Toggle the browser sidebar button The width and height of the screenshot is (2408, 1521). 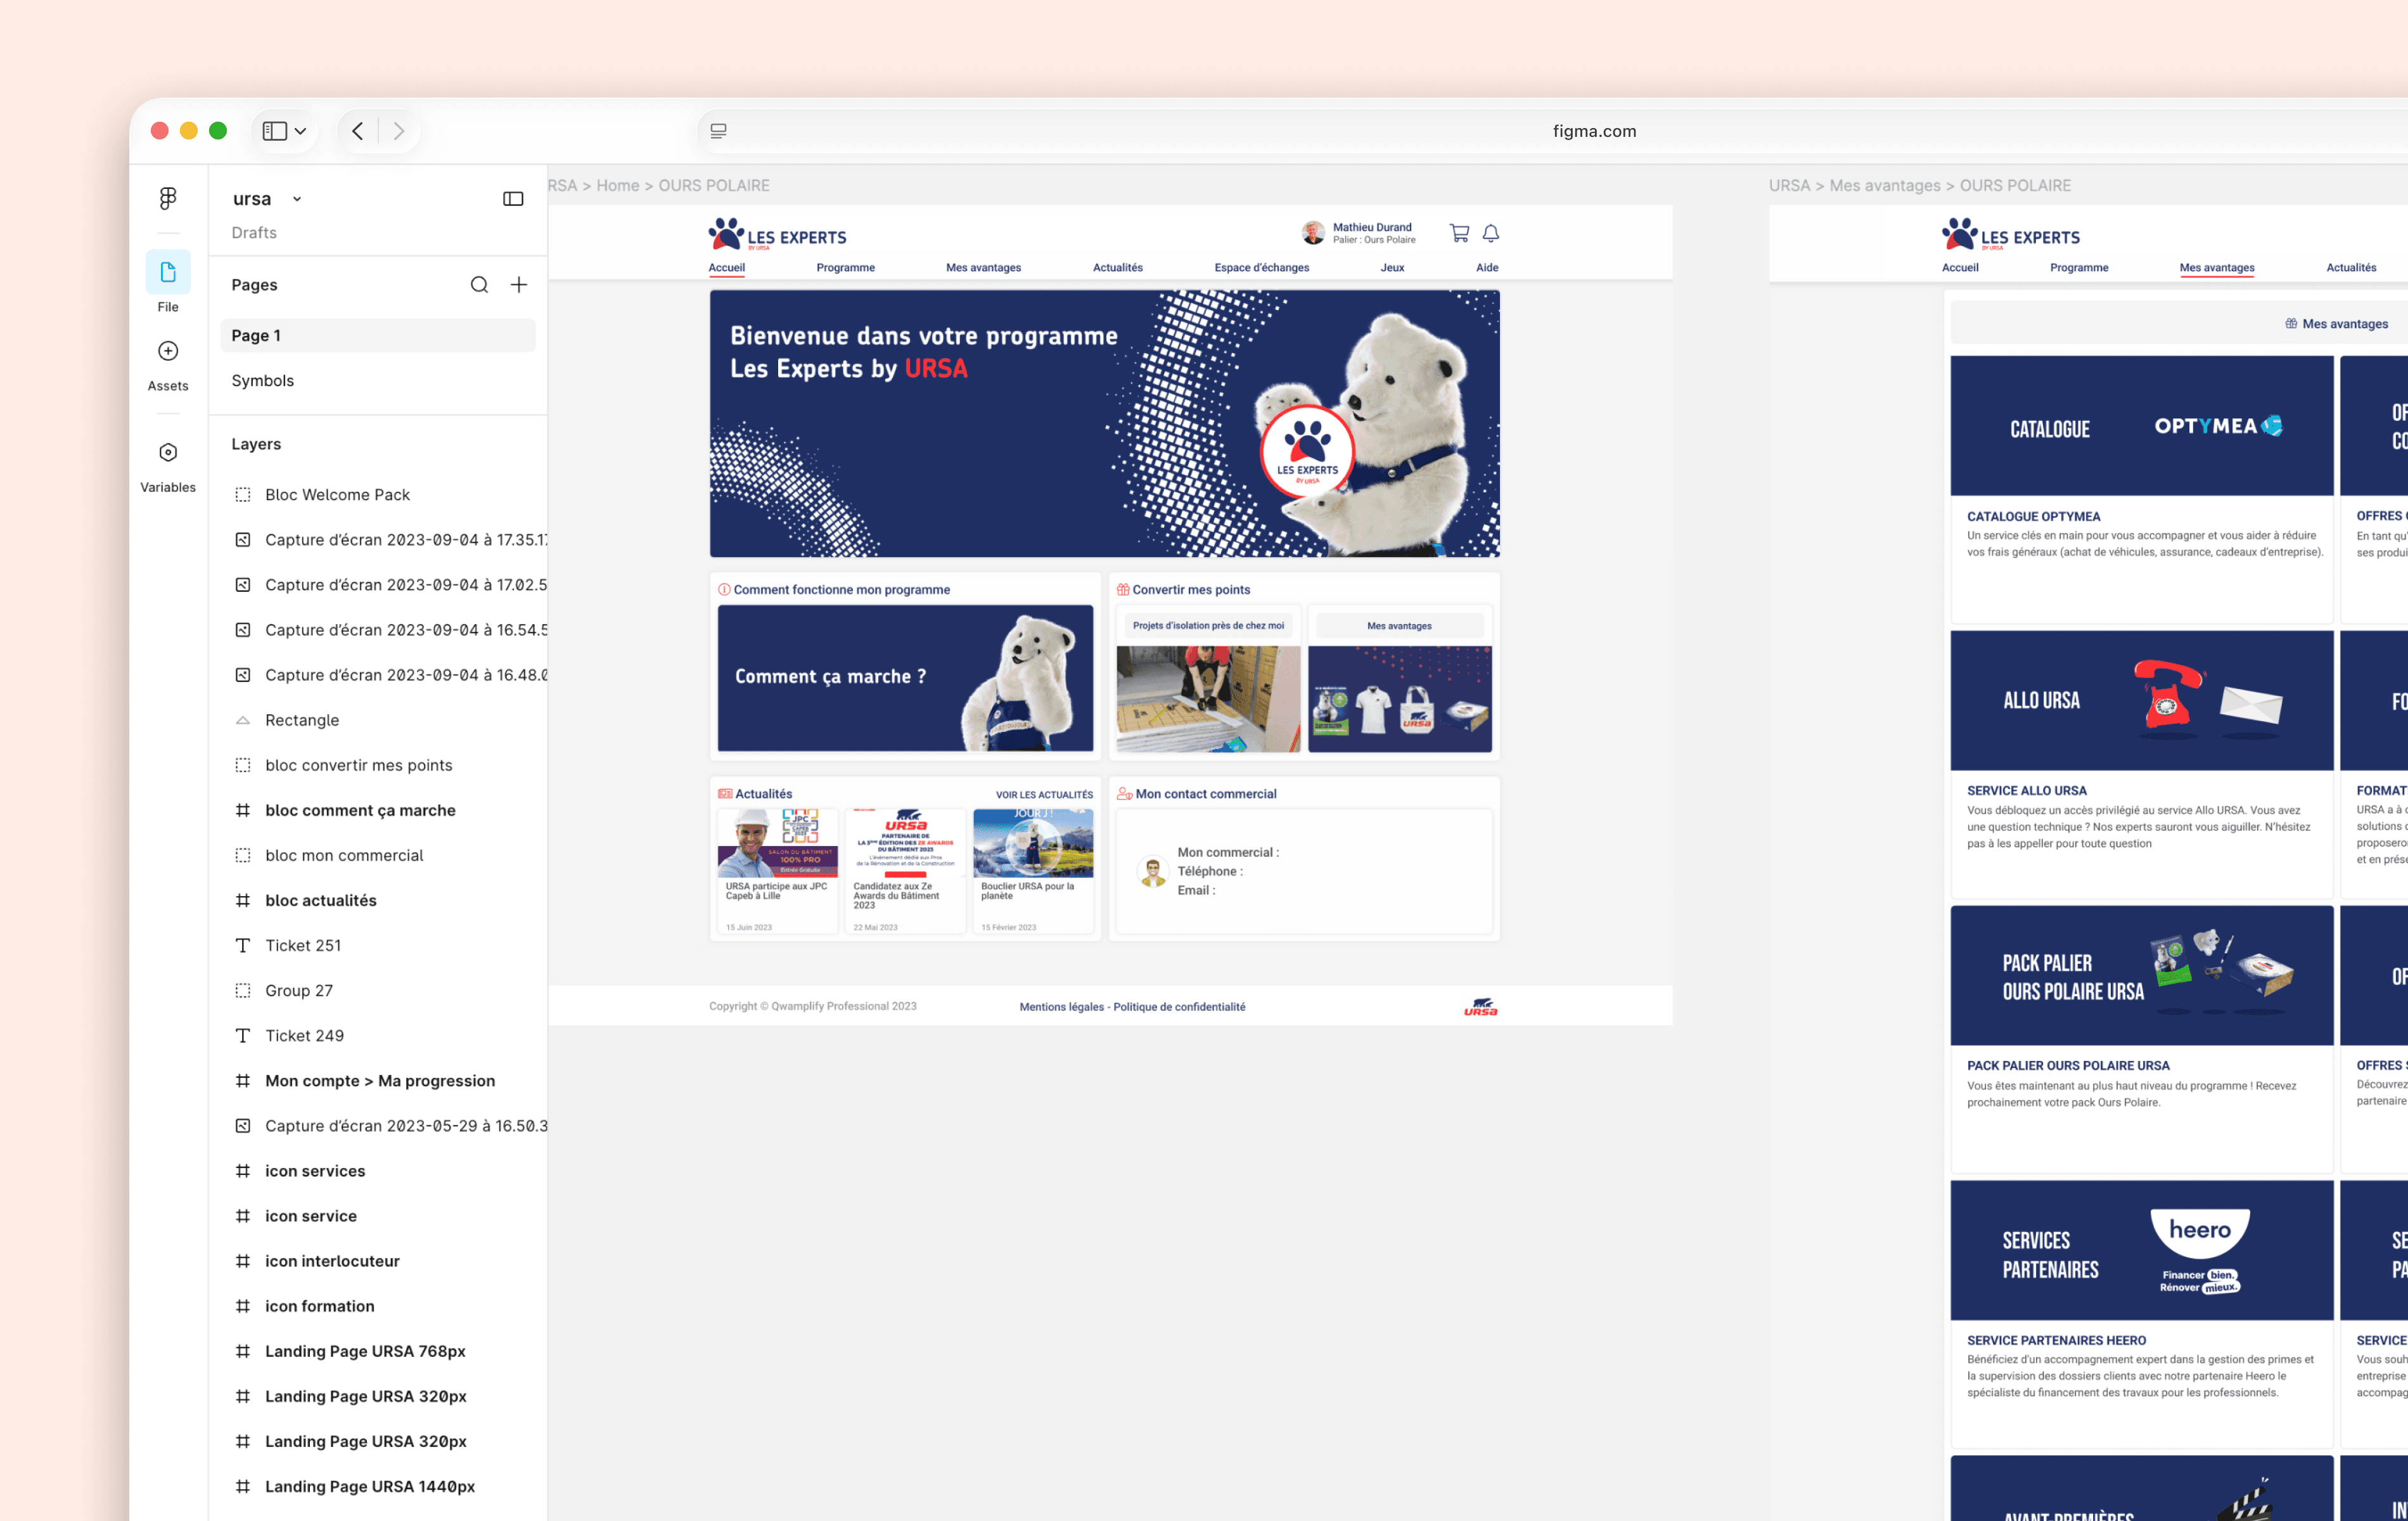click(x=275, y=131)
